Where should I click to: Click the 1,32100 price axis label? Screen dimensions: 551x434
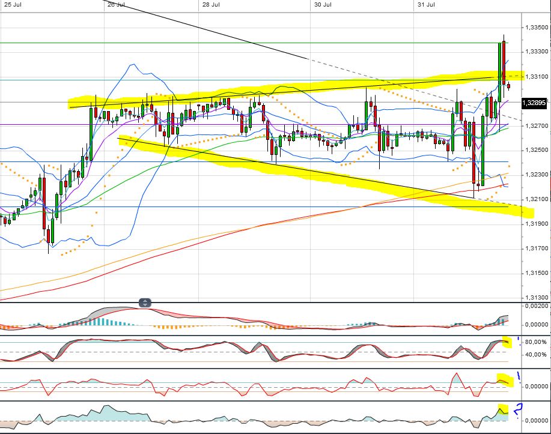pyautogui.click(x=537, y=199)
